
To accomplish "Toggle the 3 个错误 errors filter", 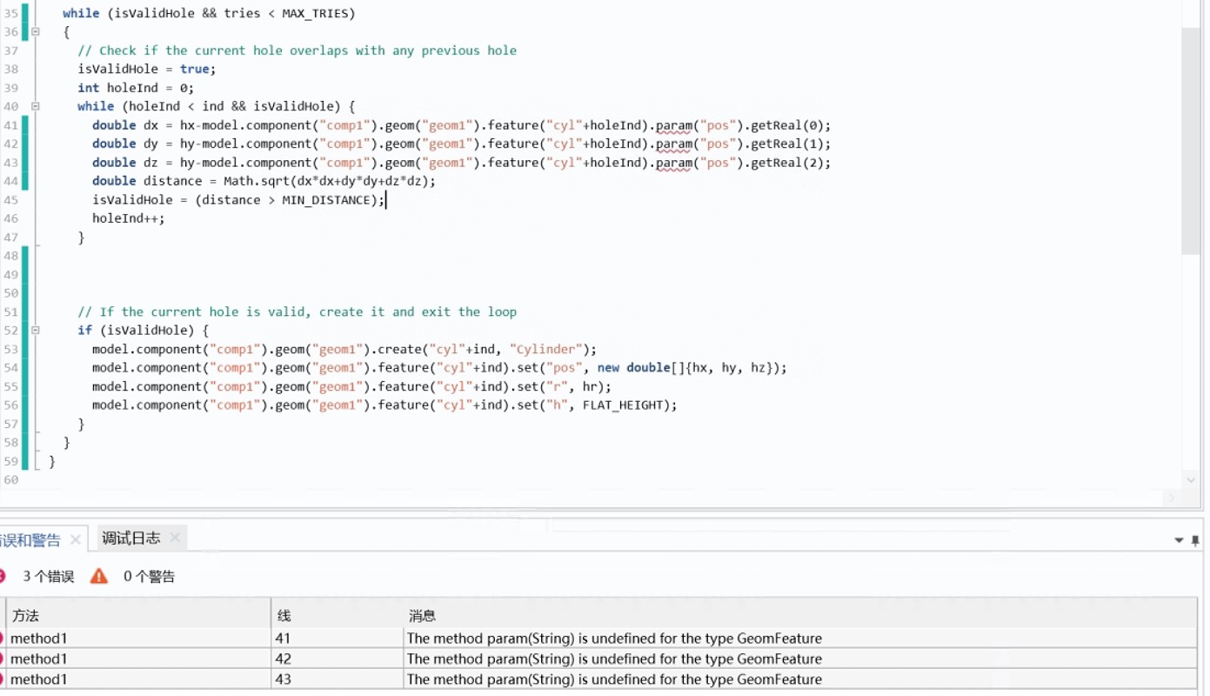I will [x=39, y=576].
